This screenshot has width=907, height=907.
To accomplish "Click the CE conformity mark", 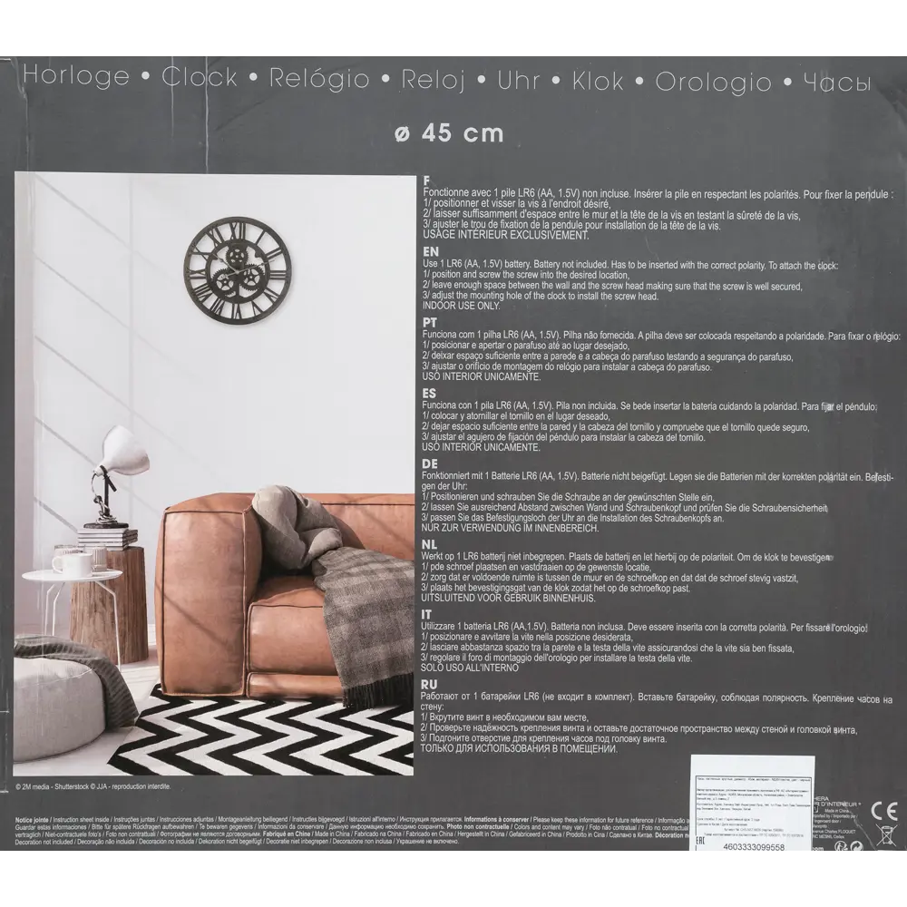I will [x=884, y=811].
